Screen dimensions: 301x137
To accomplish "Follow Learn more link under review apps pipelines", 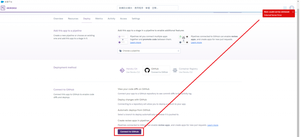I will click(196, 43).
